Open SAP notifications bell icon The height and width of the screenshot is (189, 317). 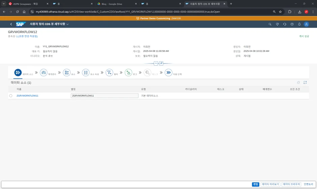(x=299, y=24)
